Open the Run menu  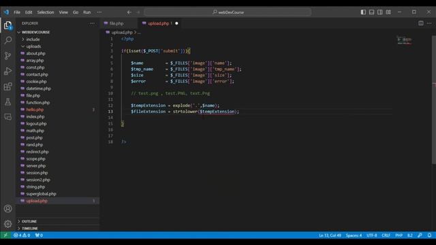87,12
